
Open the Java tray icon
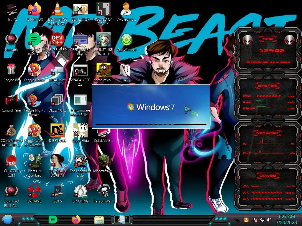(246, 220)
